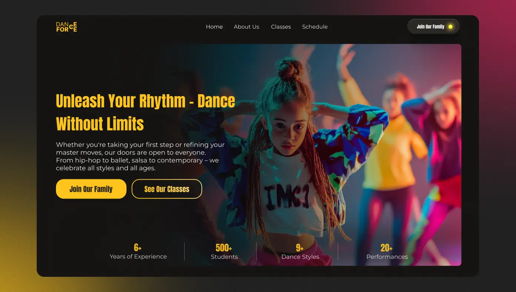Click the DanceForce logo
Image resolution: width=516 pixels, height=292 pixels.
tap(66, 27)
